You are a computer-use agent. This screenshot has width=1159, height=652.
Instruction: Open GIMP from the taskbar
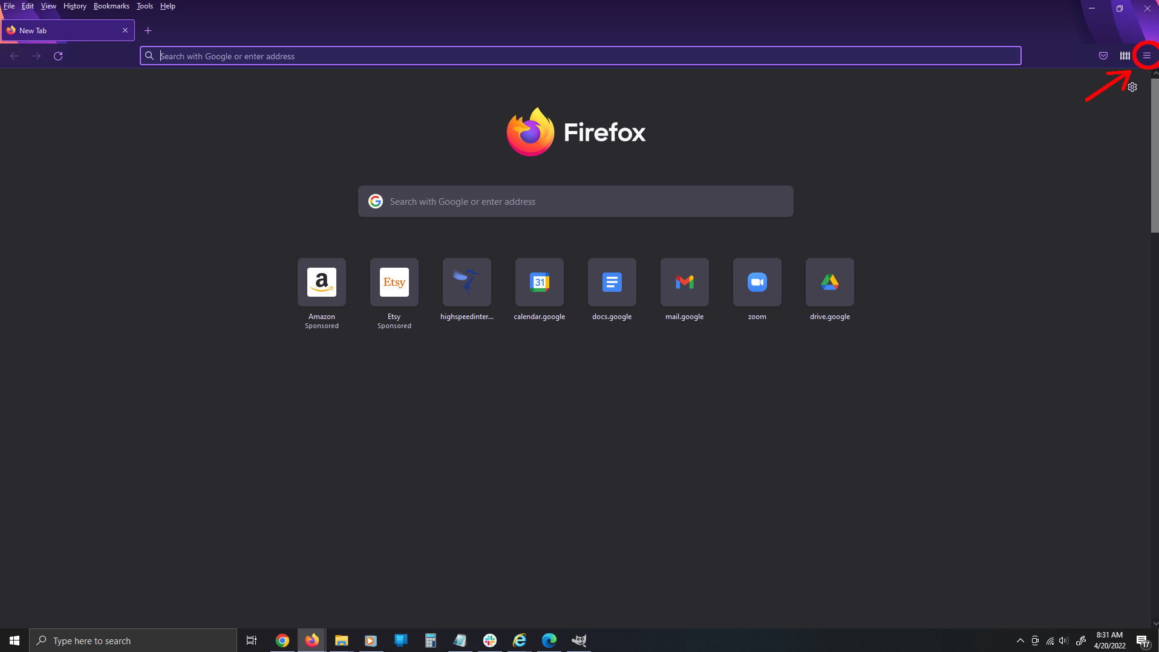579,641
